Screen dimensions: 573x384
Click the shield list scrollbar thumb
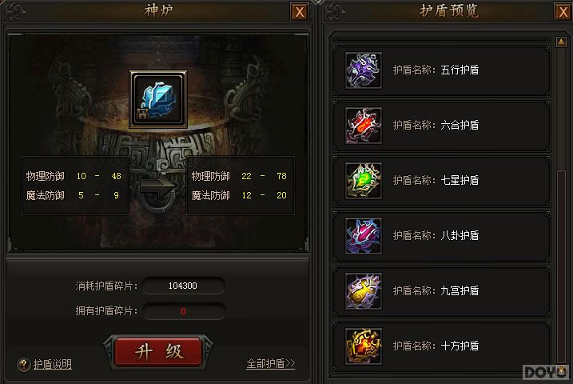(x=561, y=267)
